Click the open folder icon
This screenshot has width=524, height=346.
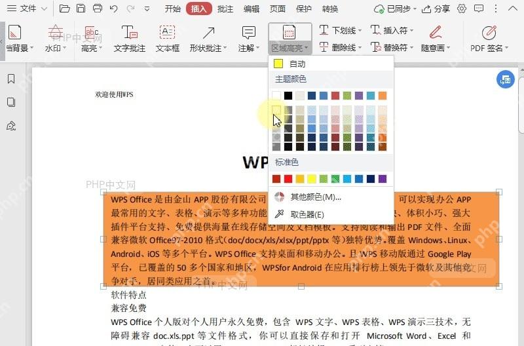tap(64, 9)
